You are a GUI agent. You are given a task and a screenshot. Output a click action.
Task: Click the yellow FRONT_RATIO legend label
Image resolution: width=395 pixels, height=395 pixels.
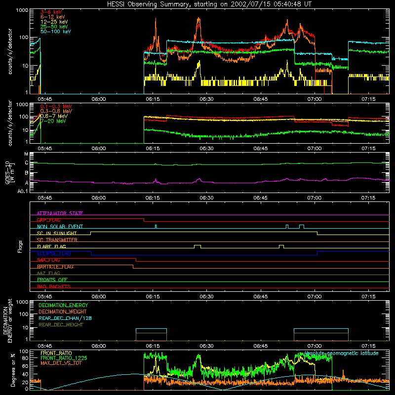click(x=56, y=353)
